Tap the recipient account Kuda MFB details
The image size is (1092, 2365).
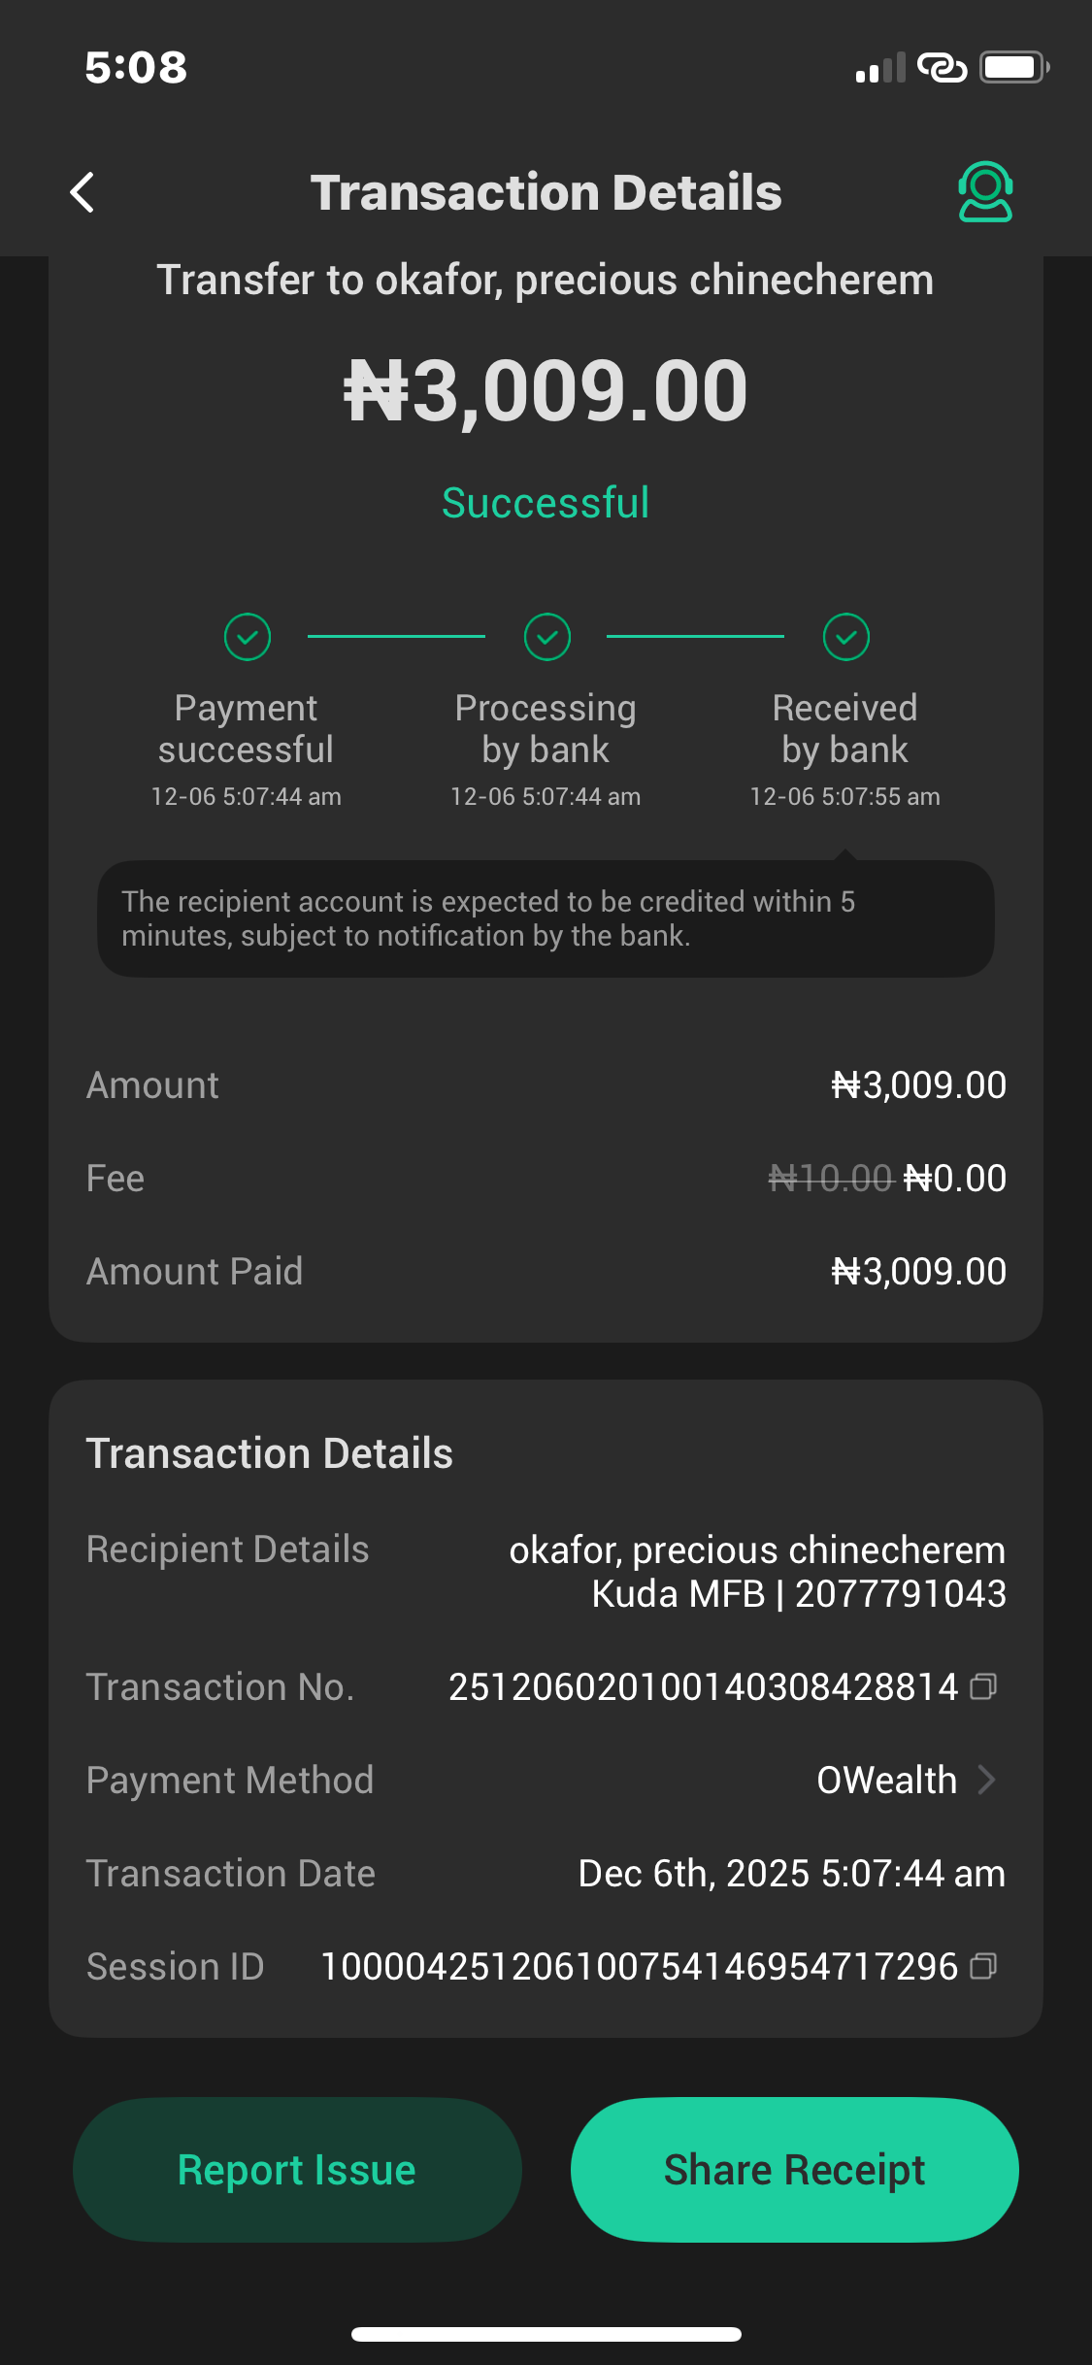[799, 1594]
